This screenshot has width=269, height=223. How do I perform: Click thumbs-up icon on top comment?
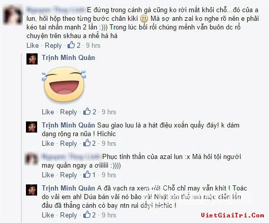pos(71,45)
